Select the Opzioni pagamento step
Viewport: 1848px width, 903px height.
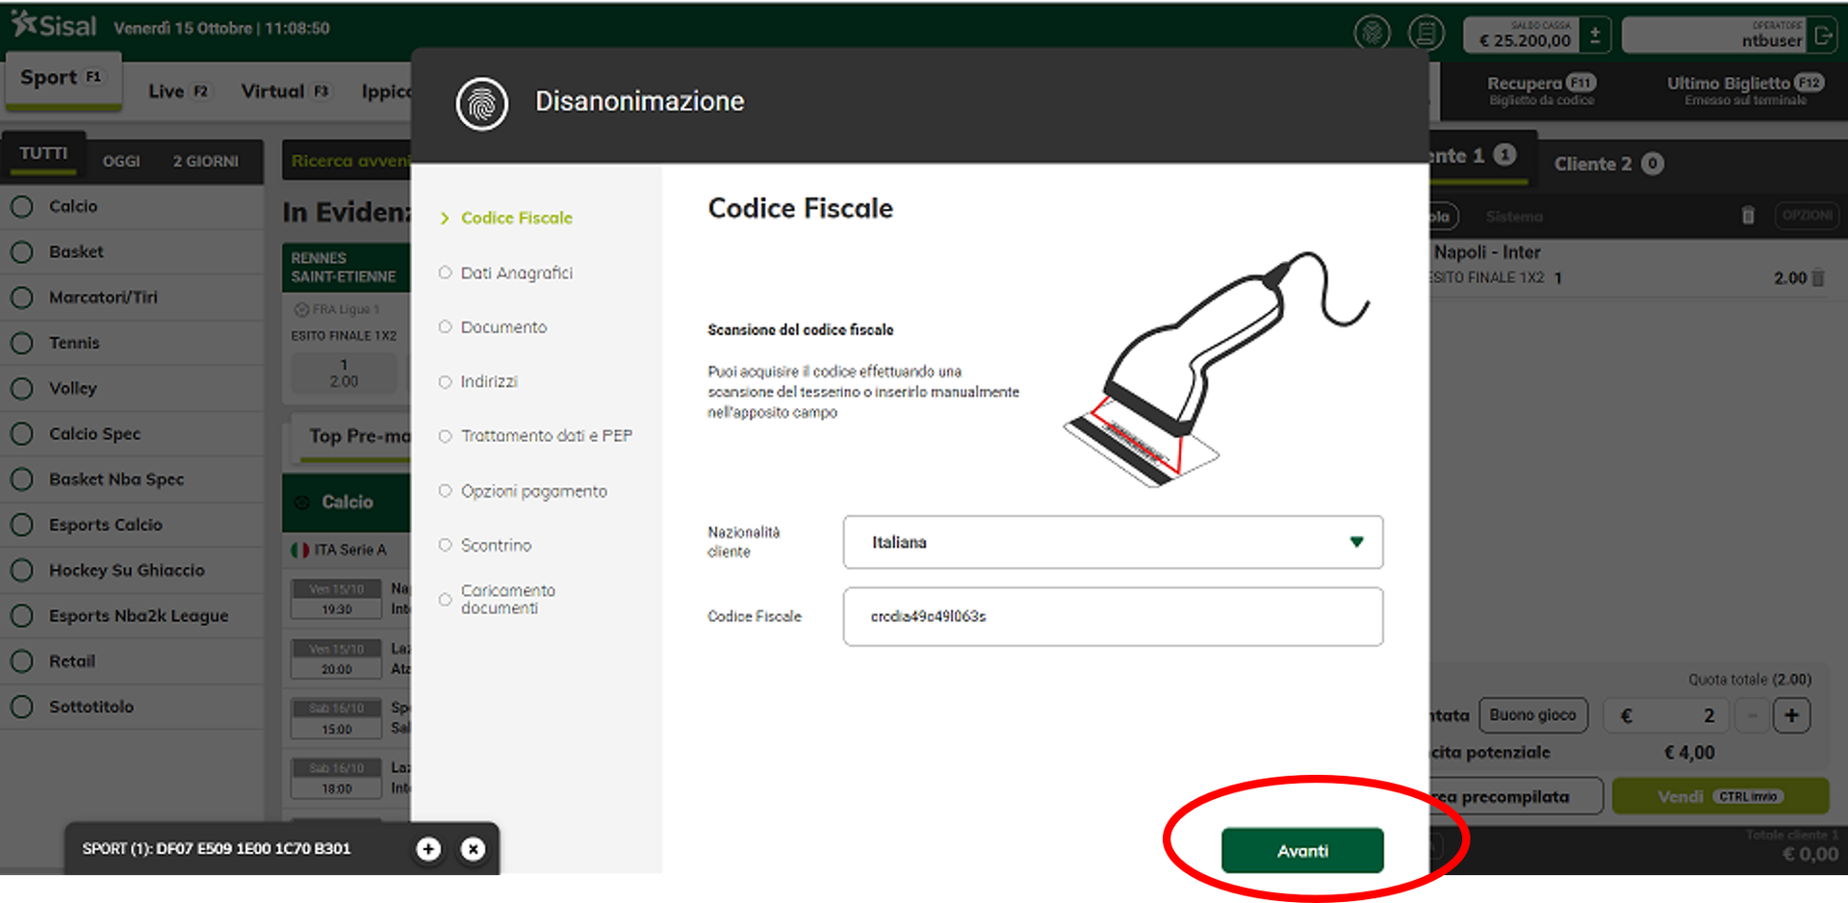[533, 491]
